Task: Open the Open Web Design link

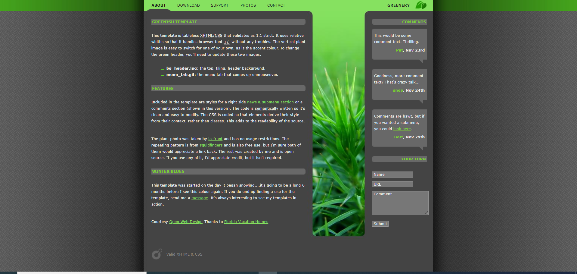Action: (186, 222)
